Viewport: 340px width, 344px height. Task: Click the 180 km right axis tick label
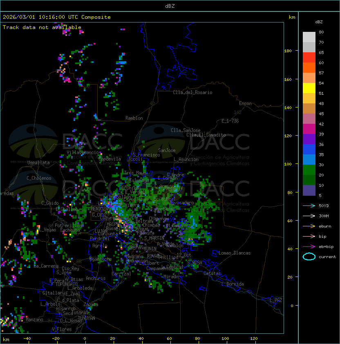(288, 51)
